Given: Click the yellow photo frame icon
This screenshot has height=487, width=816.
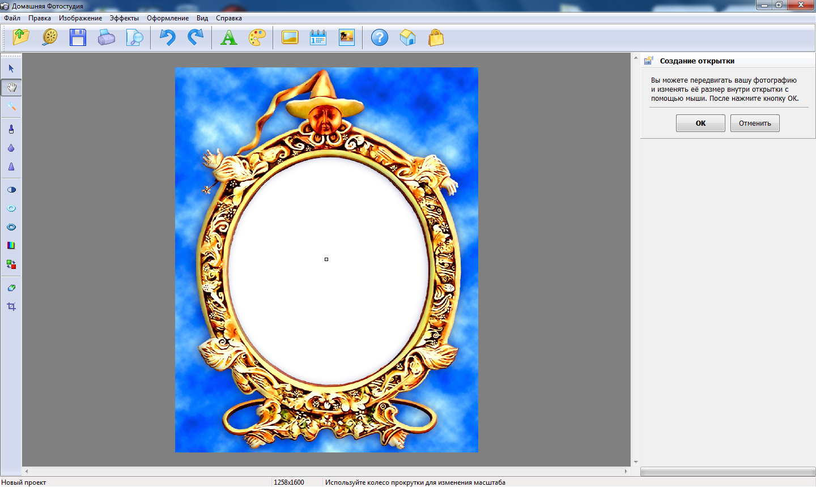Looking at the screenshot, I should (290, 38).
